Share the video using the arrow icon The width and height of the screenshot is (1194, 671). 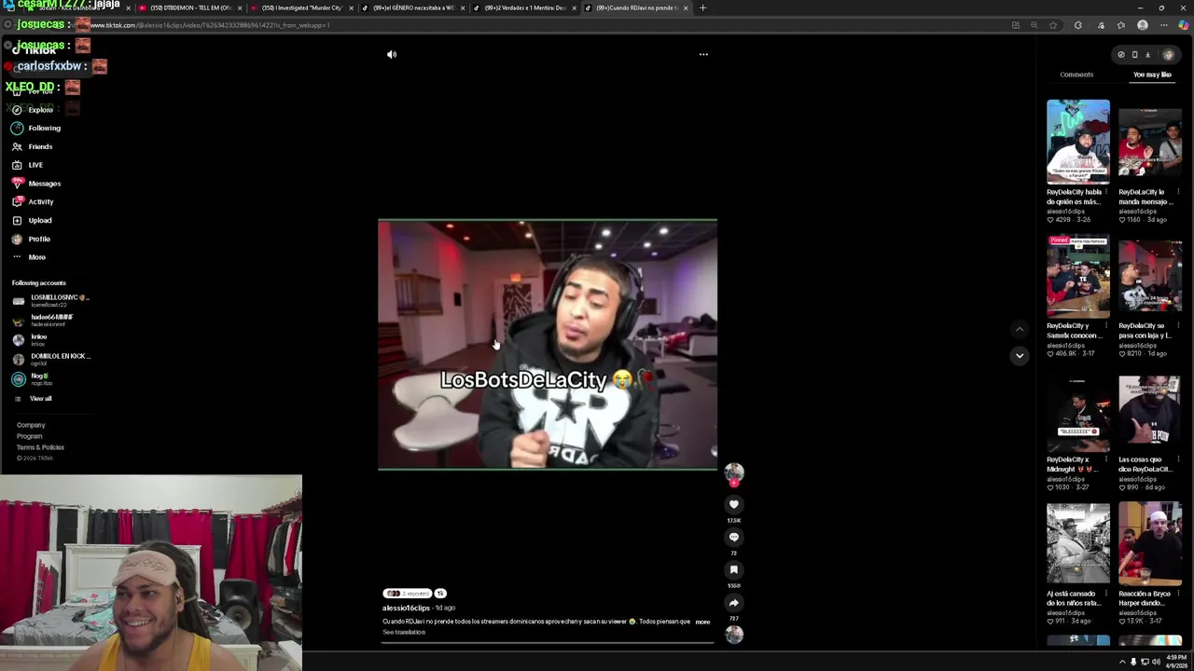point(733,603)
